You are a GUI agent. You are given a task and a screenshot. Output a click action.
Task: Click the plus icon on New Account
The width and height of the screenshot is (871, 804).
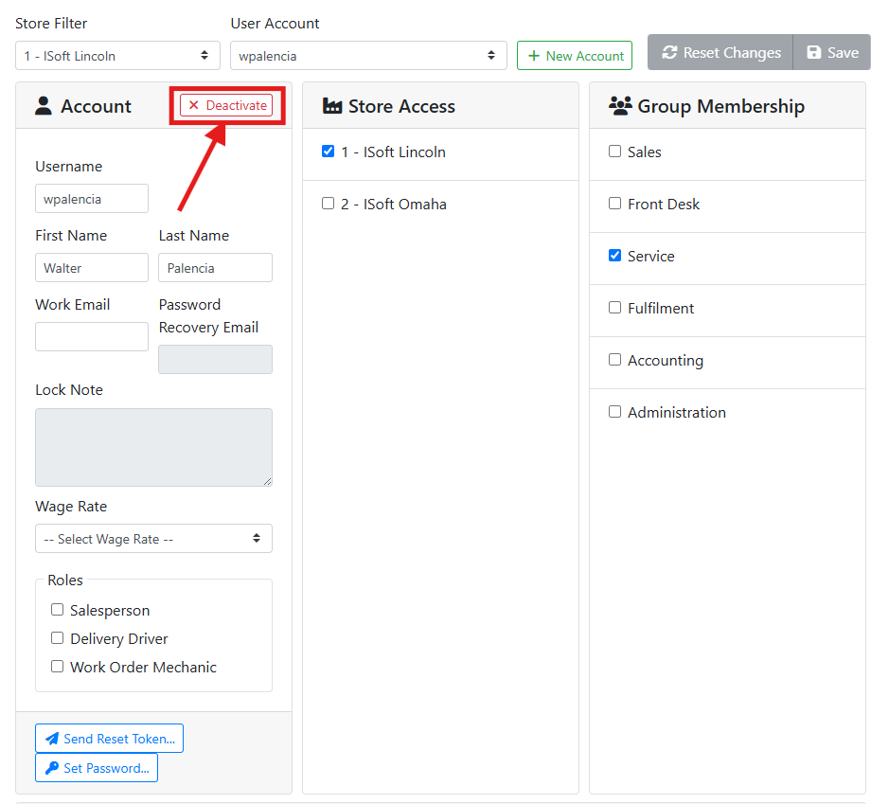534,56
